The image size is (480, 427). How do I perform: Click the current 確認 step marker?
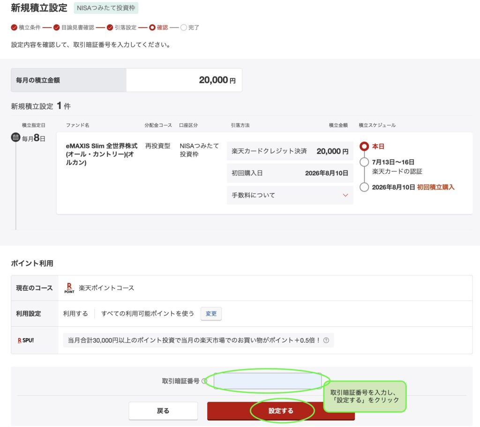click(152, 28)
